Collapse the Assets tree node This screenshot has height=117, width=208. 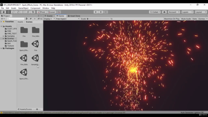pyautogui.click(x=1, y=26)
